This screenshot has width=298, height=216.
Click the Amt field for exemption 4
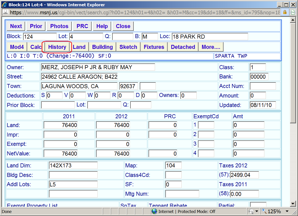(x=249, y=154)
